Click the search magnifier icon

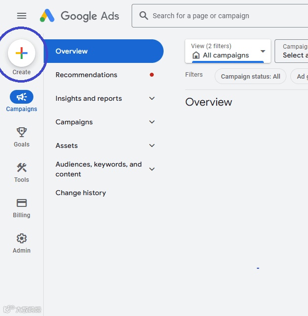(x=143, y=16)
